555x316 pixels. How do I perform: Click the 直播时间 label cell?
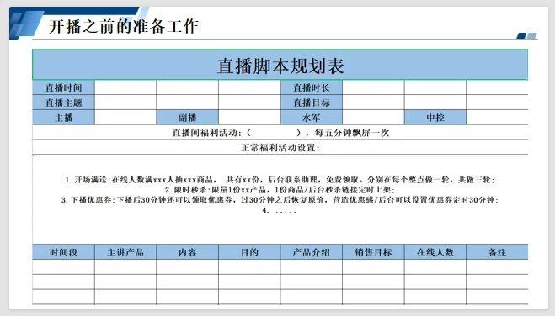click(63, 87)
